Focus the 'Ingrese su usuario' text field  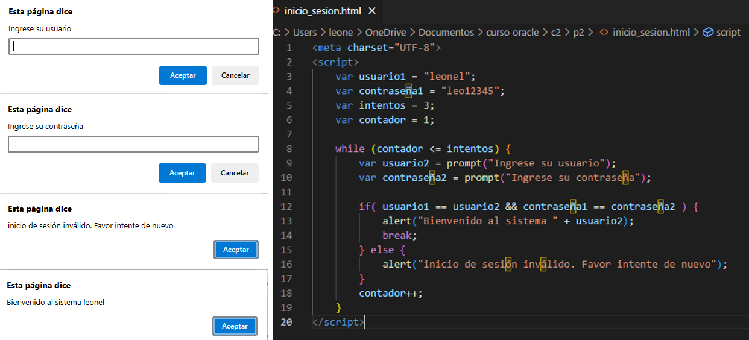point(134,46)
